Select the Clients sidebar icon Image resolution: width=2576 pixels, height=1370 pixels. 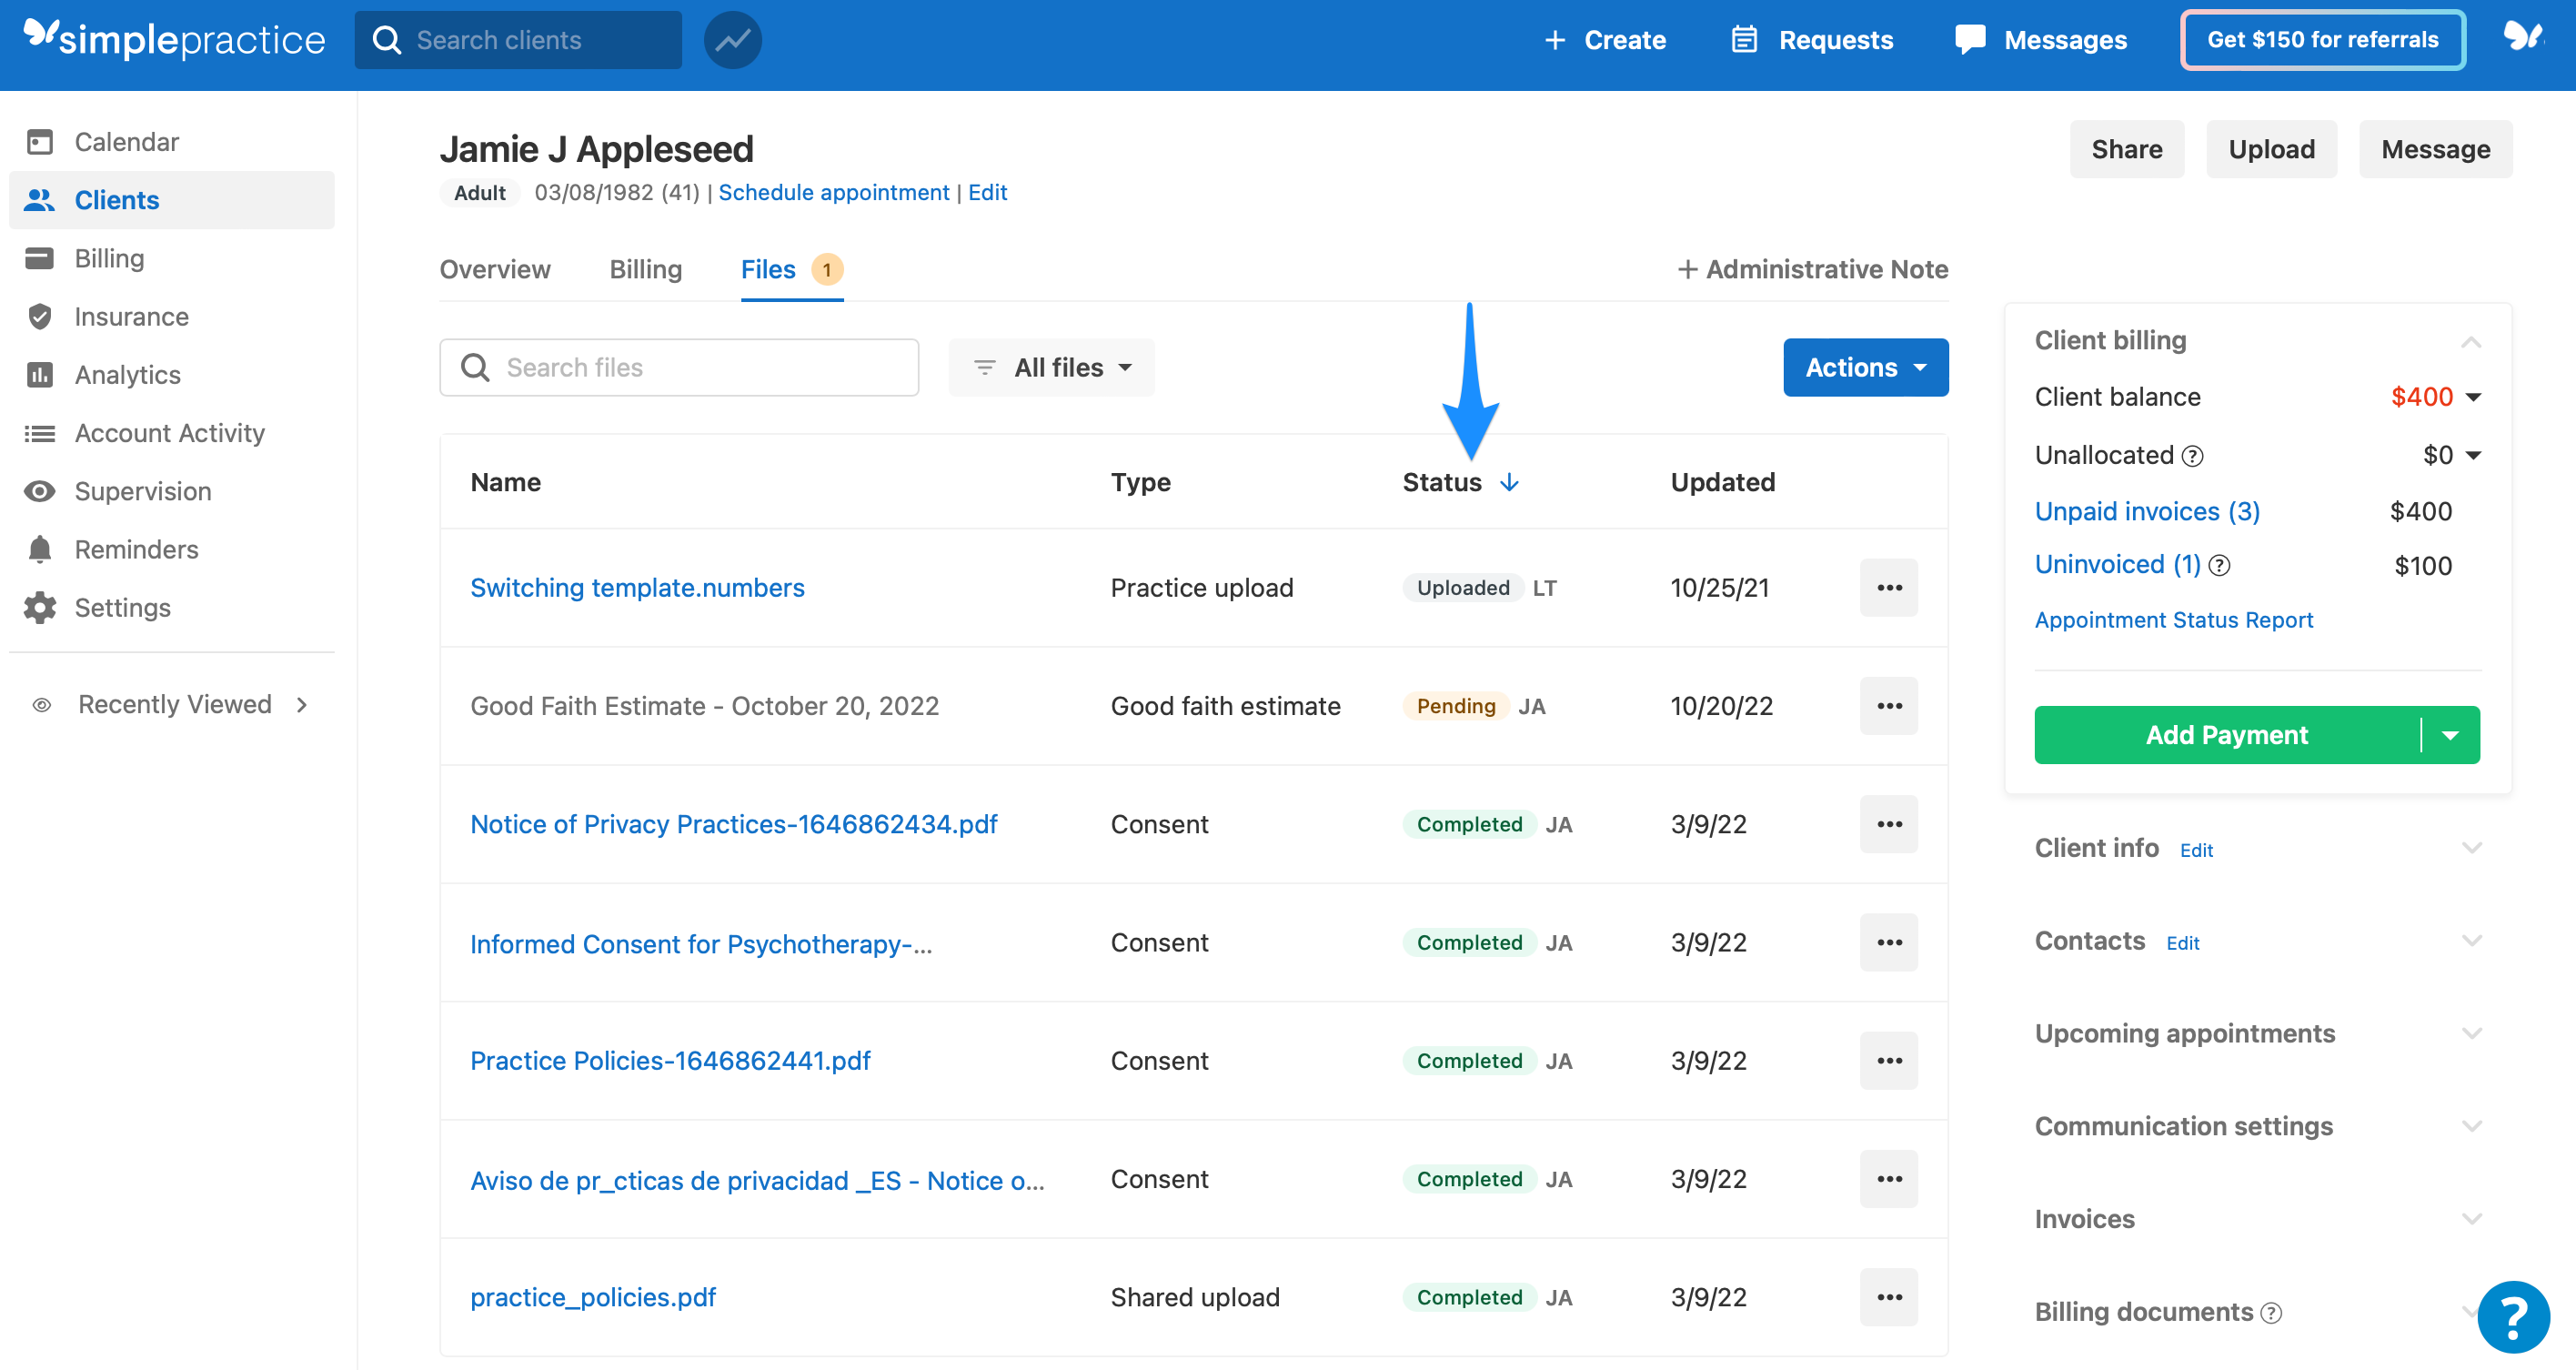click(40, 199)
